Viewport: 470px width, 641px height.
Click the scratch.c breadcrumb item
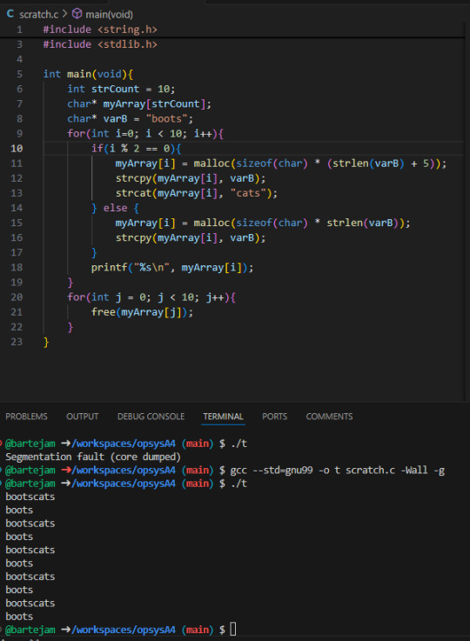38,14
